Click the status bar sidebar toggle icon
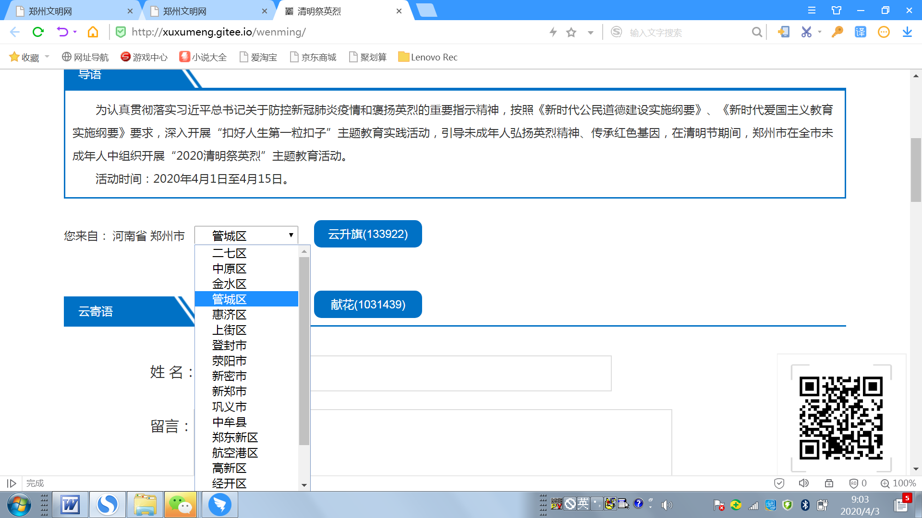The image size is (922, 518). tap(12, 483)
